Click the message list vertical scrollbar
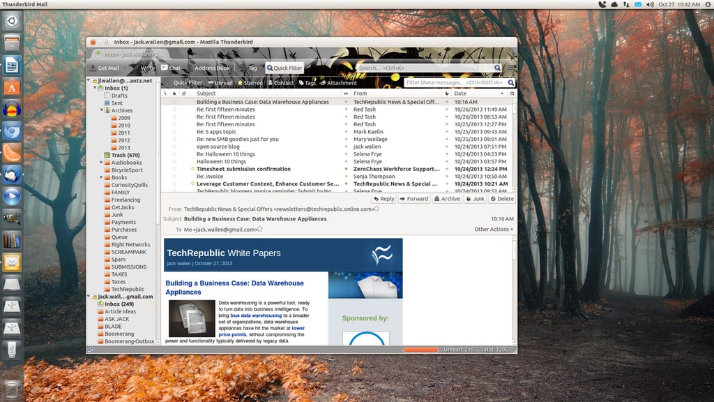The width and height of the screenshot is (714, 402). click(515, 144)
